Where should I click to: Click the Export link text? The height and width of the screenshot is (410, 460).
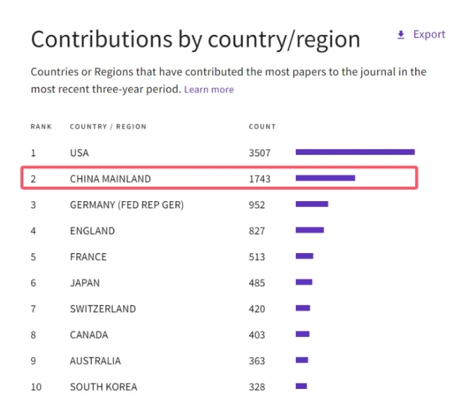pos(429,34)
